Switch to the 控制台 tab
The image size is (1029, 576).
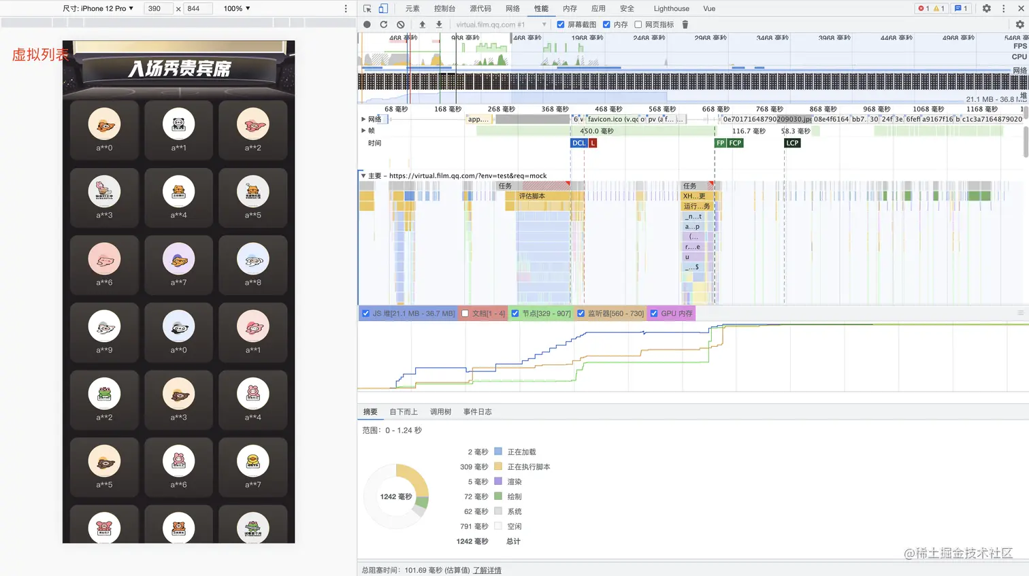(x=444, y=9)
